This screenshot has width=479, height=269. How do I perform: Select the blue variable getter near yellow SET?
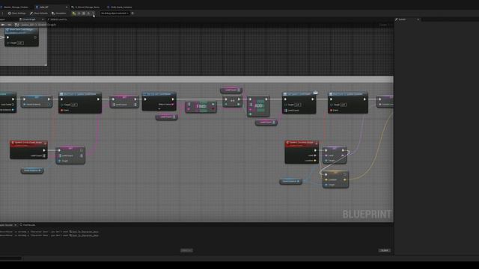(290, 182)
